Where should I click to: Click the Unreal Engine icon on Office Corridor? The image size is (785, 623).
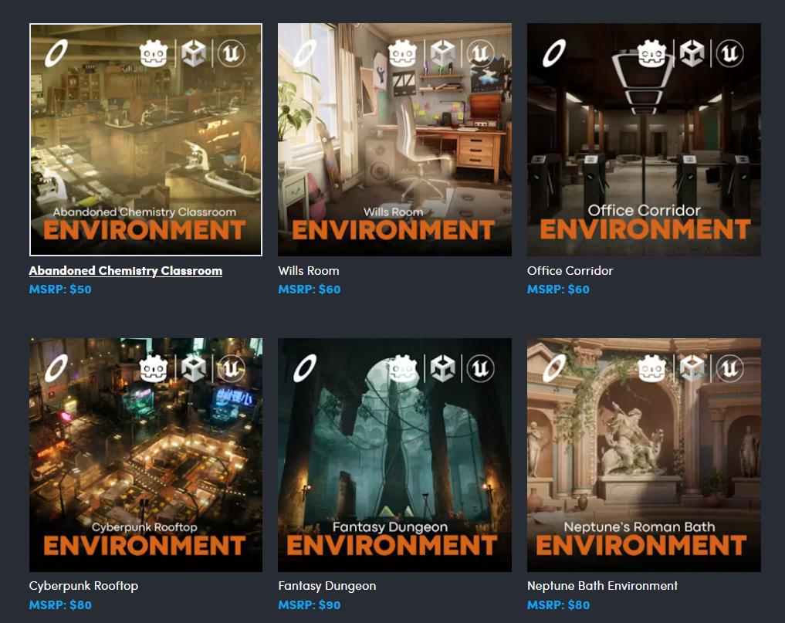(729, 53)
